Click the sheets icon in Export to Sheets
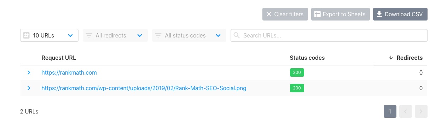Screen dimensions: 447x128 pos(317,14)
